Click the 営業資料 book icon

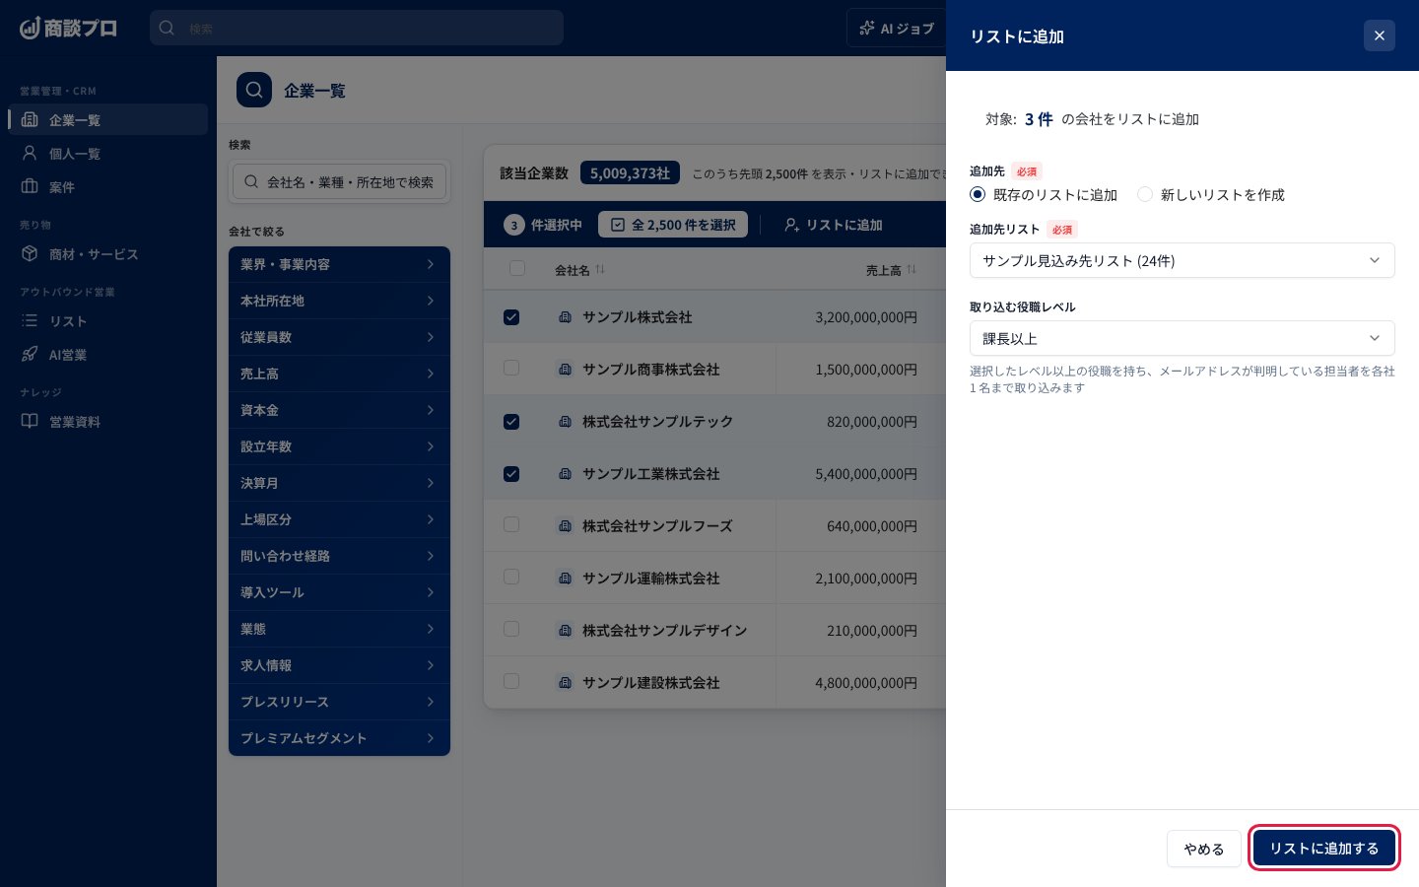click(x=30, y=421)
